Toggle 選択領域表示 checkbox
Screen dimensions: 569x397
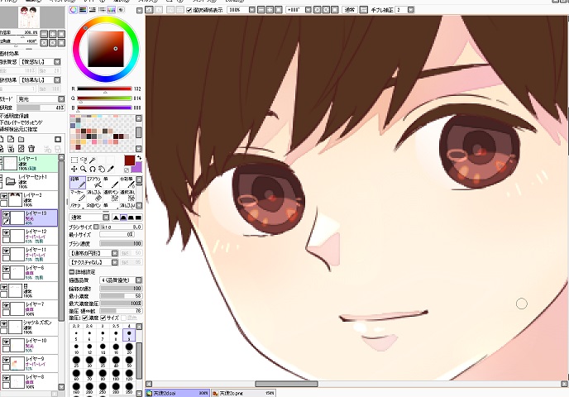click(189, 10)
